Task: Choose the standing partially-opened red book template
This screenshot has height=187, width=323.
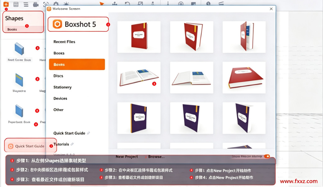Action: point(244,37)
